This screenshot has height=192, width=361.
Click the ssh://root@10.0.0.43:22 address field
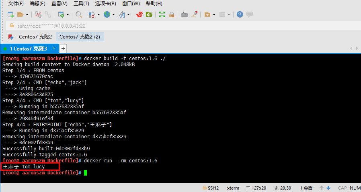[x=183, y=26]
